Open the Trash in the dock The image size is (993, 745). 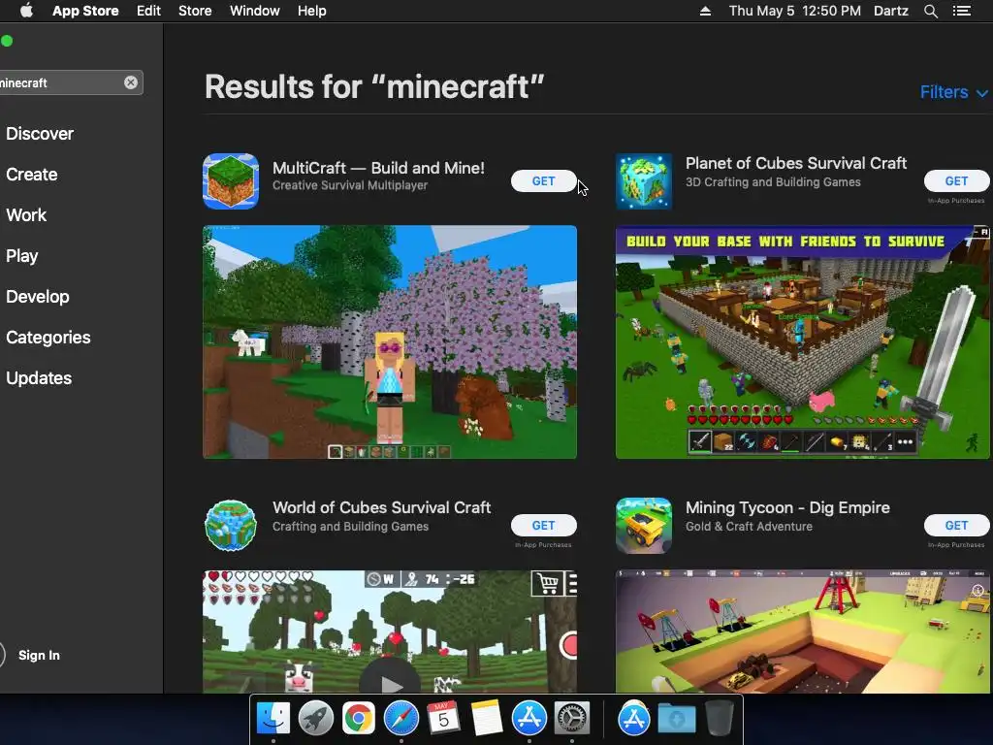720,719
